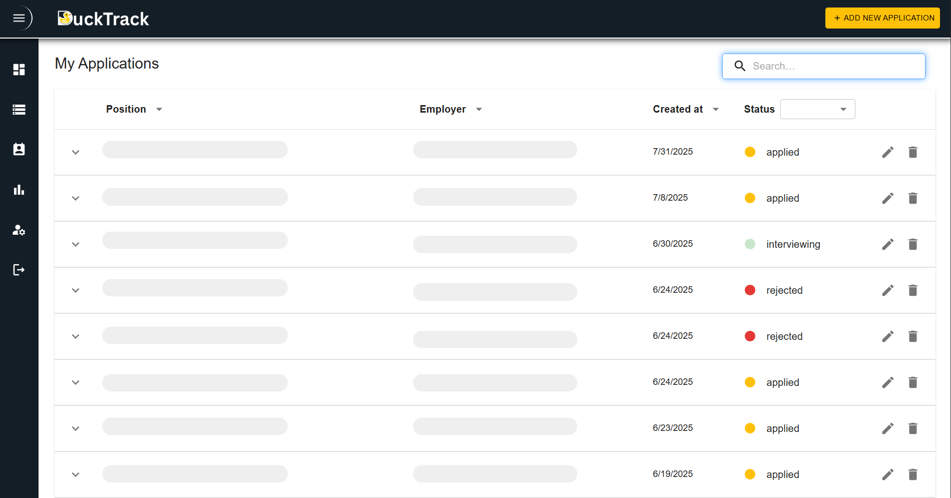Open the contacts sidebar icon
The image size is (951, 498).
pyautogui.click(x=19, y=149)
